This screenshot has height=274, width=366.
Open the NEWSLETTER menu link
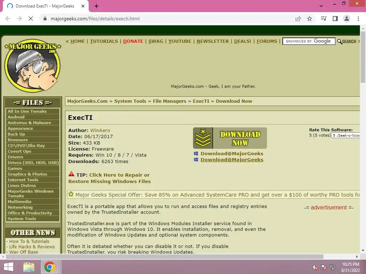pyautogui.click(x=213, y=41)
